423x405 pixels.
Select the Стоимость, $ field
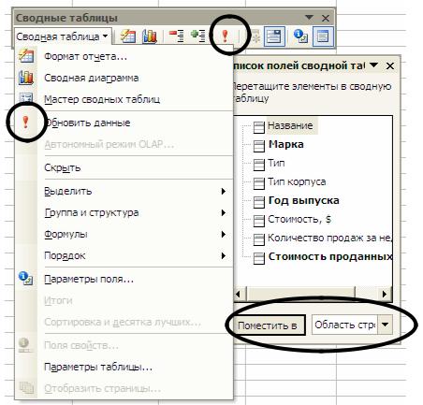(x=299, y=219)
